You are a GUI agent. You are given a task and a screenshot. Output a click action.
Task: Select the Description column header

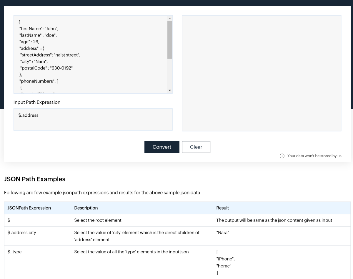86,208
